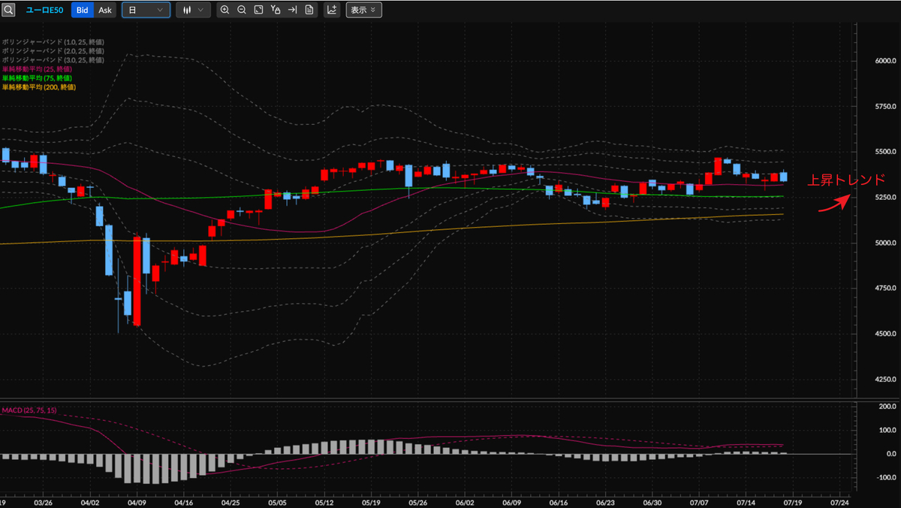Click the -100.0 MACD axis label
This screenshot has width=901, height=508.
tap(885, 477)
